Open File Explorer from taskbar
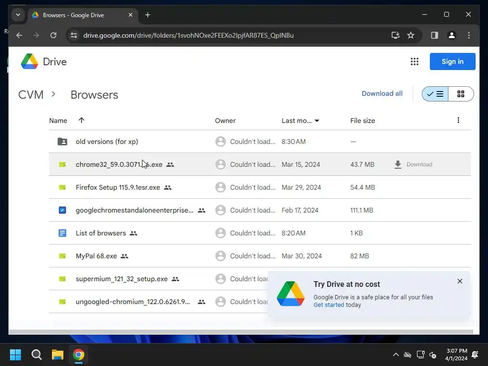The height and width of the screenshot is (366, 488). point(58,355)
